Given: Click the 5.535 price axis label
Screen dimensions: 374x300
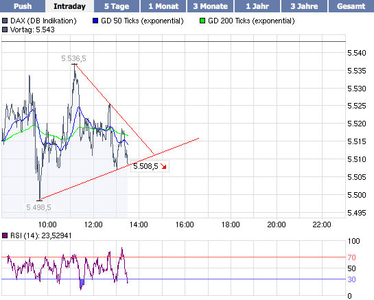Looking at the screenshot, I should 357,71.
